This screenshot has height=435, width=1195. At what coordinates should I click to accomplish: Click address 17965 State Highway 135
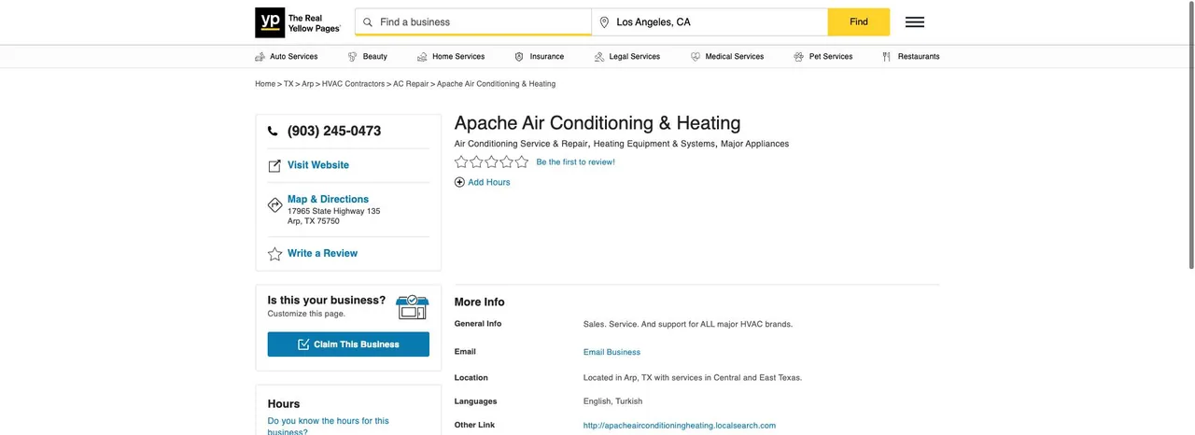pos(334,211)
